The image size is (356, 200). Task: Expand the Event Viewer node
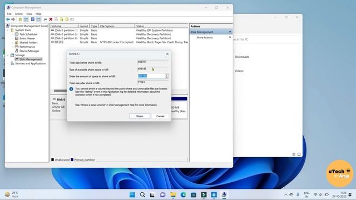[12, 38]
